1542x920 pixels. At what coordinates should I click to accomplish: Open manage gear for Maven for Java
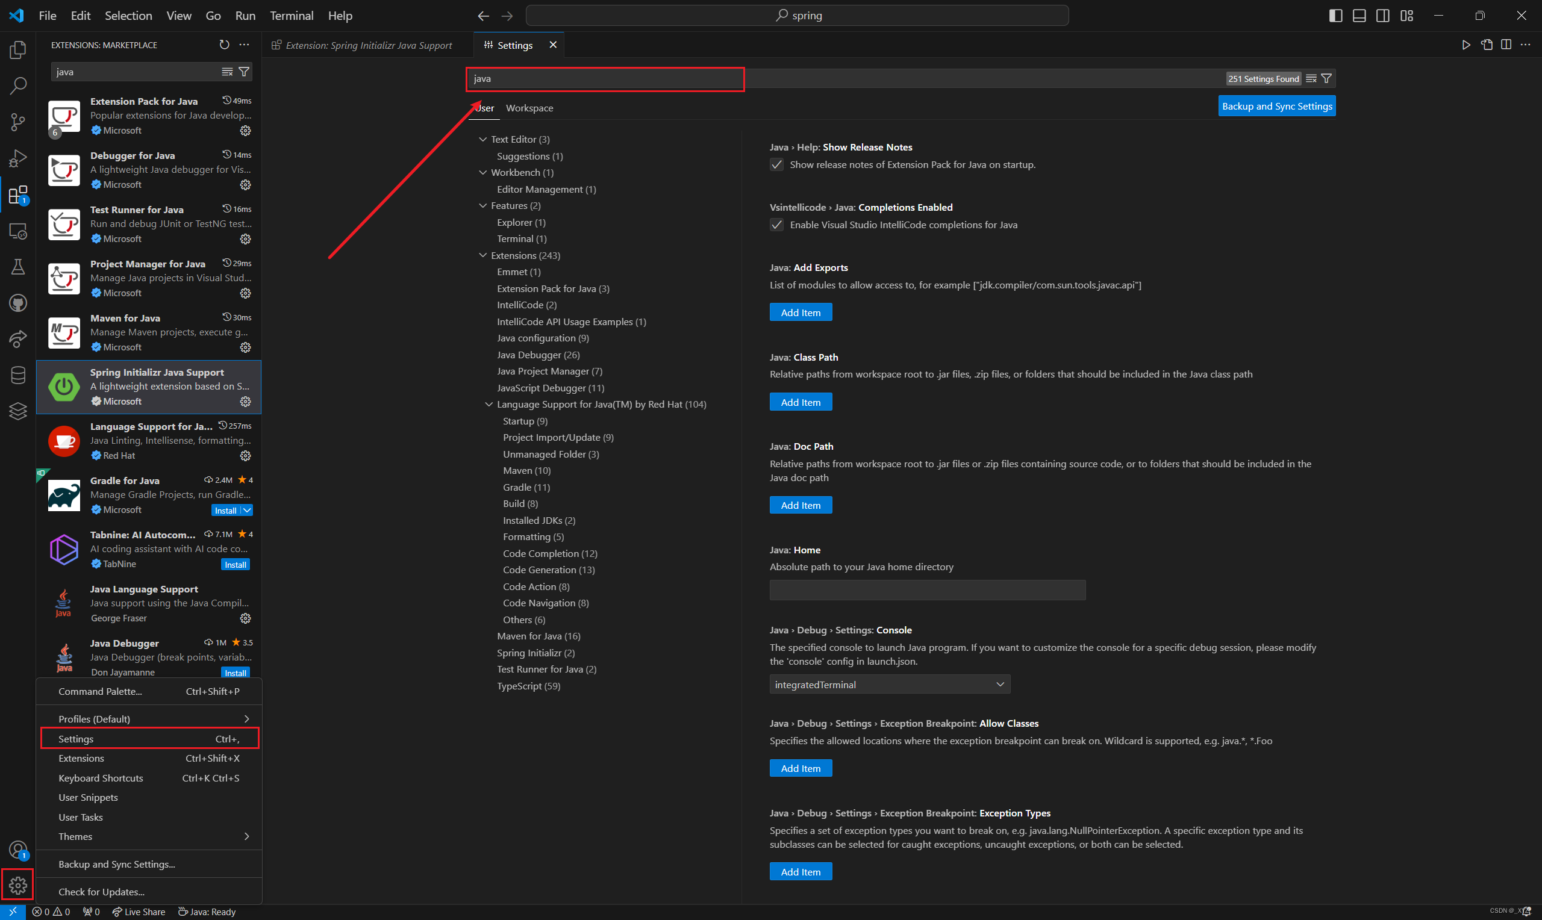pos(246,347)
